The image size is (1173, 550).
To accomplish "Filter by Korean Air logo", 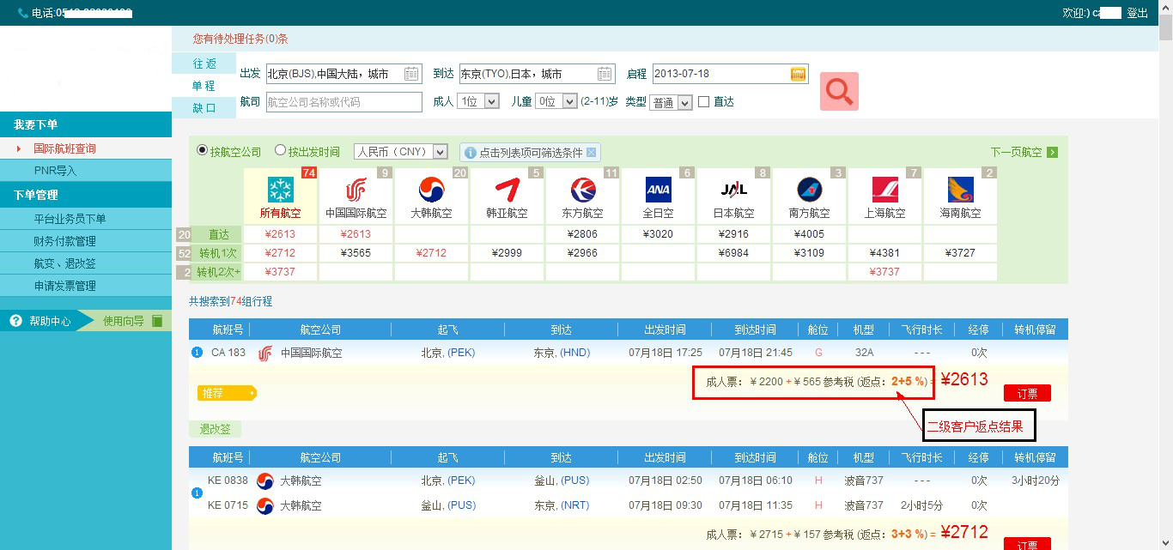I will pos(432,190).
